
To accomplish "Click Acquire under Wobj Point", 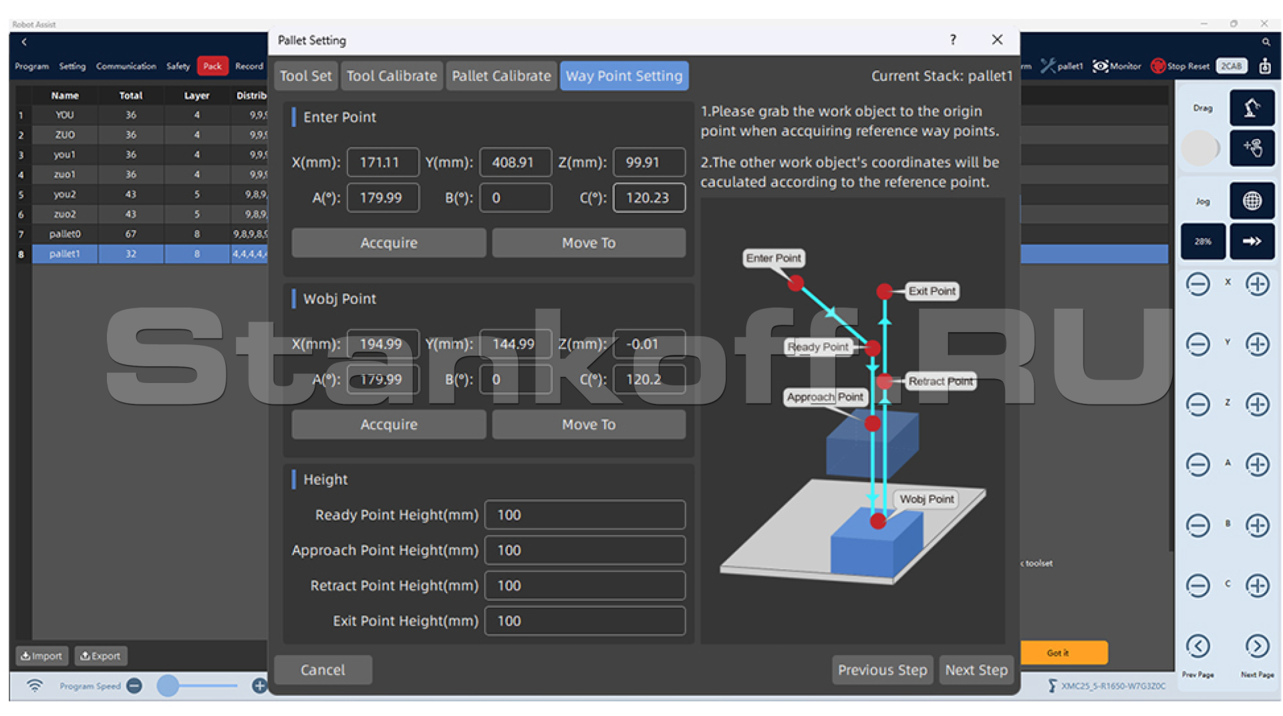I will (x=389, y=425).
